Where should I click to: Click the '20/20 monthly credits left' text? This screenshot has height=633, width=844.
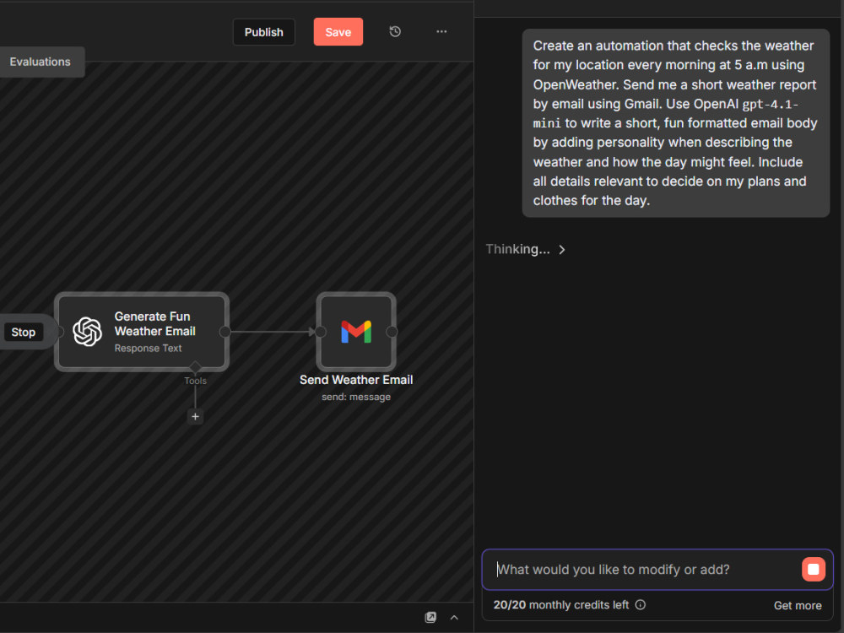tap(561, 605)
